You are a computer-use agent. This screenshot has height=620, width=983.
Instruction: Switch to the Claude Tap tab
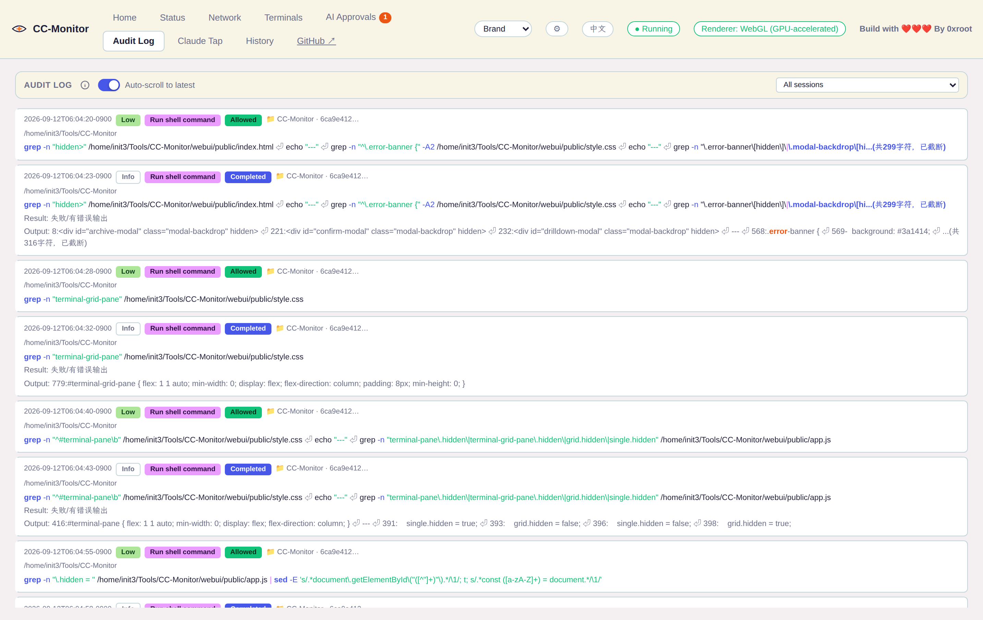click(x=200, y=41)
